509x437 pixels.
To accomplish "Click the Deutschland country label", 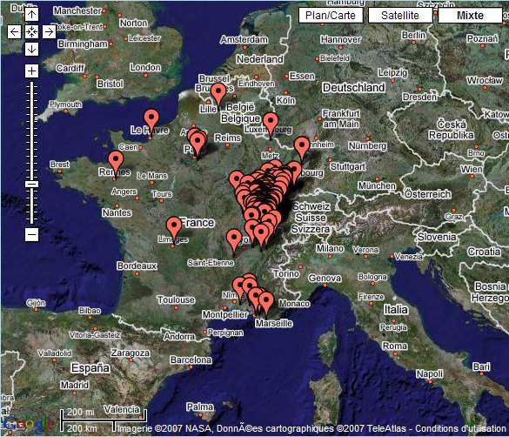I will click(x=354, y=88).
